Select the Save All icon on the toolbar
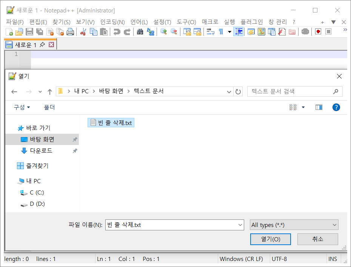Image resolution: width=351 pixels, height=267 pixels. [x=39, y=32]
